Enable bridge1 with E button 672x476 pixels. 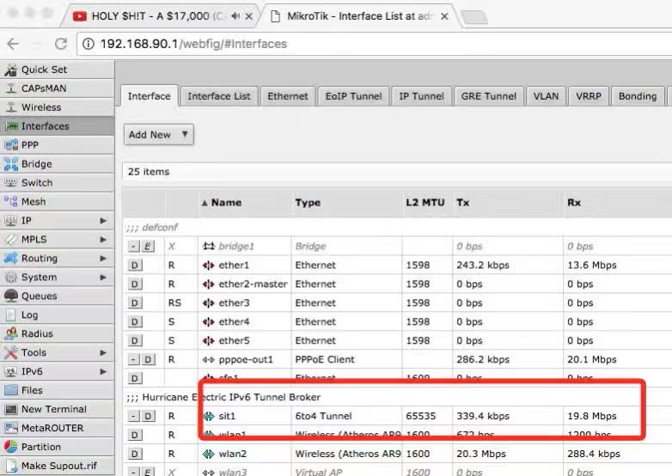tap(148, 247)
